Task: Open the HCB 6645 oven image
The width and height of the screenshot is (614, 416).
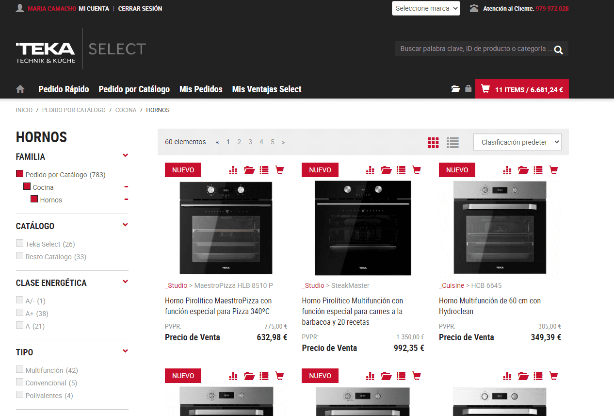Action: pos(500,228)
